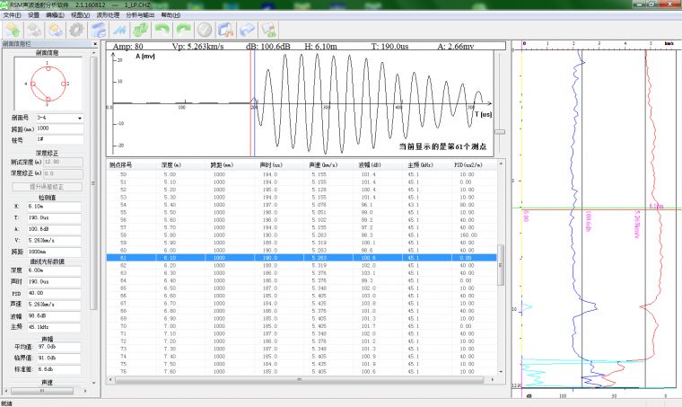Viewport: 682px width, 407px height.
Task: Click the 跨距(mm) input field showing 1000
Action: tap(59, 129)
